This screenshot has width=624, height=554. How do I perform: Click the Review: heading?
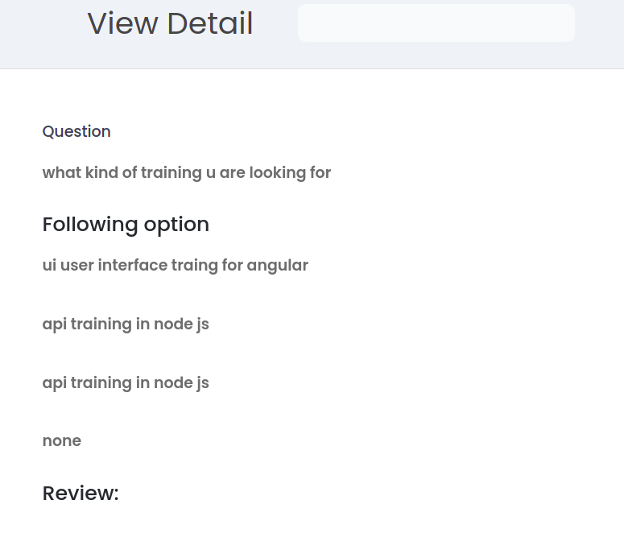[81, 493]
